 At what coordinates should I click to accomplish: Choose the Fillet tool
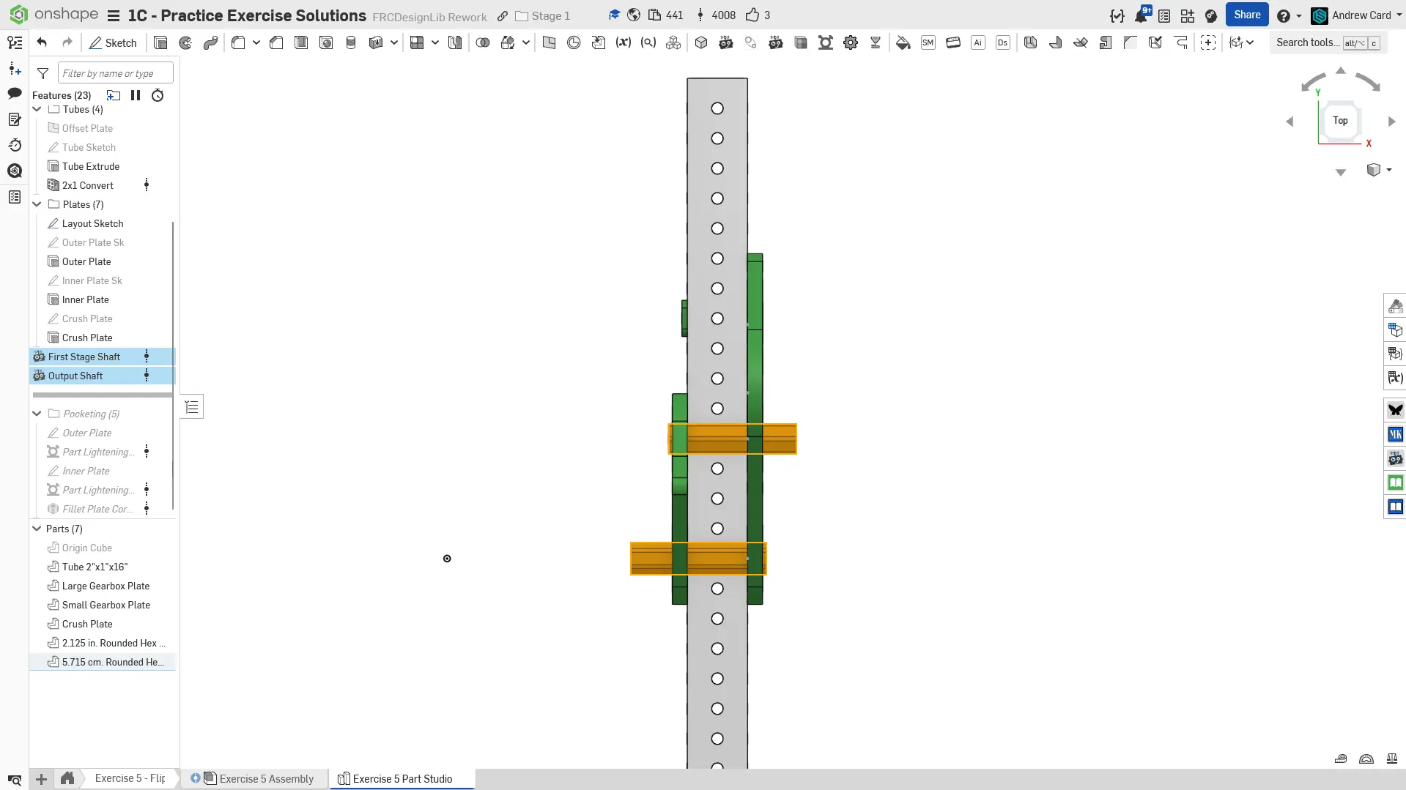[238, 42]
